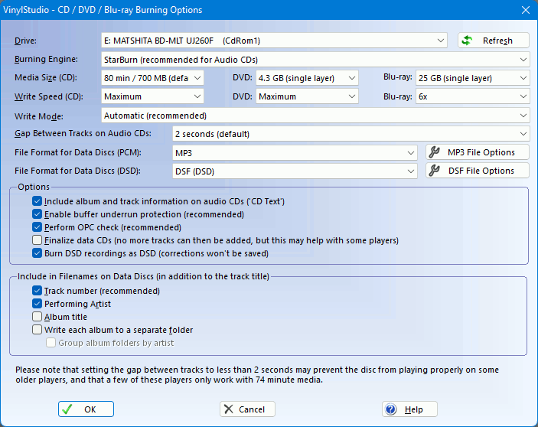538x427 pixels.
Task: Open the Drive selection dropdown
Action: [x=274, y=41]
